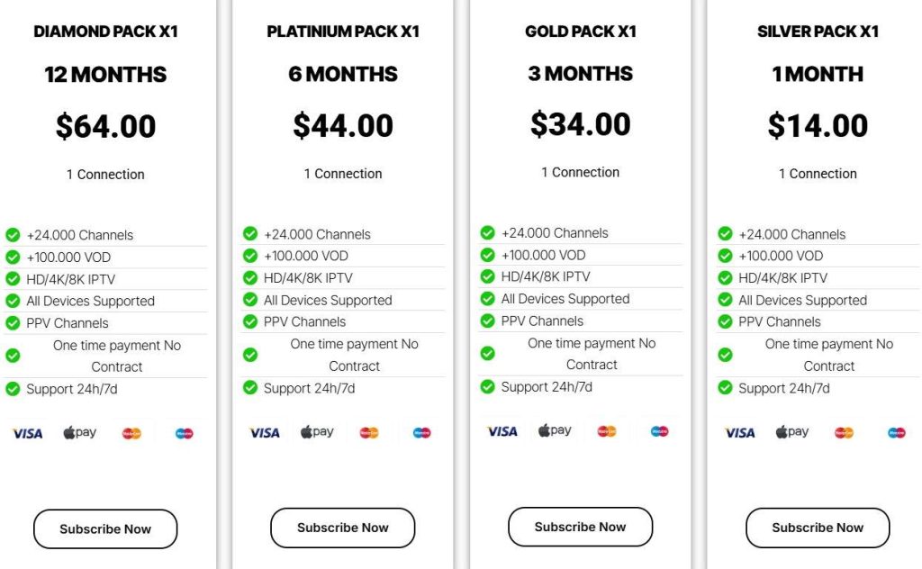The width and height of the screenshot is (922, 569).
Task: Click the Maestro icon under Gold Pack
Action: pos(658,431)
